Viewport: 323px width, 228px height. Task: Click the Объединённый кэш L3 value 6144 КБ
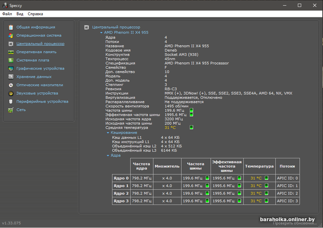point(169,151)
